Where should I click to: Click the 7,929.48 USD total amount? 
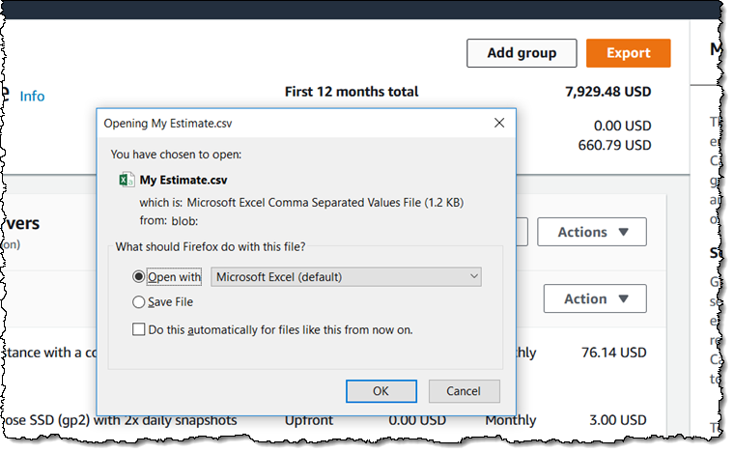(607, 92)
